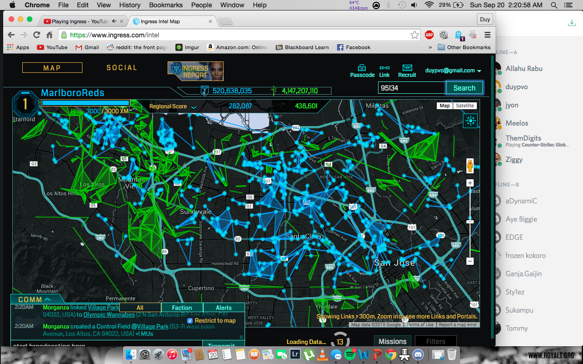Image resolution: width=583 pixels, height=364 pixels.
Task: Click the XM energy bar
Action: click(86, 103)
